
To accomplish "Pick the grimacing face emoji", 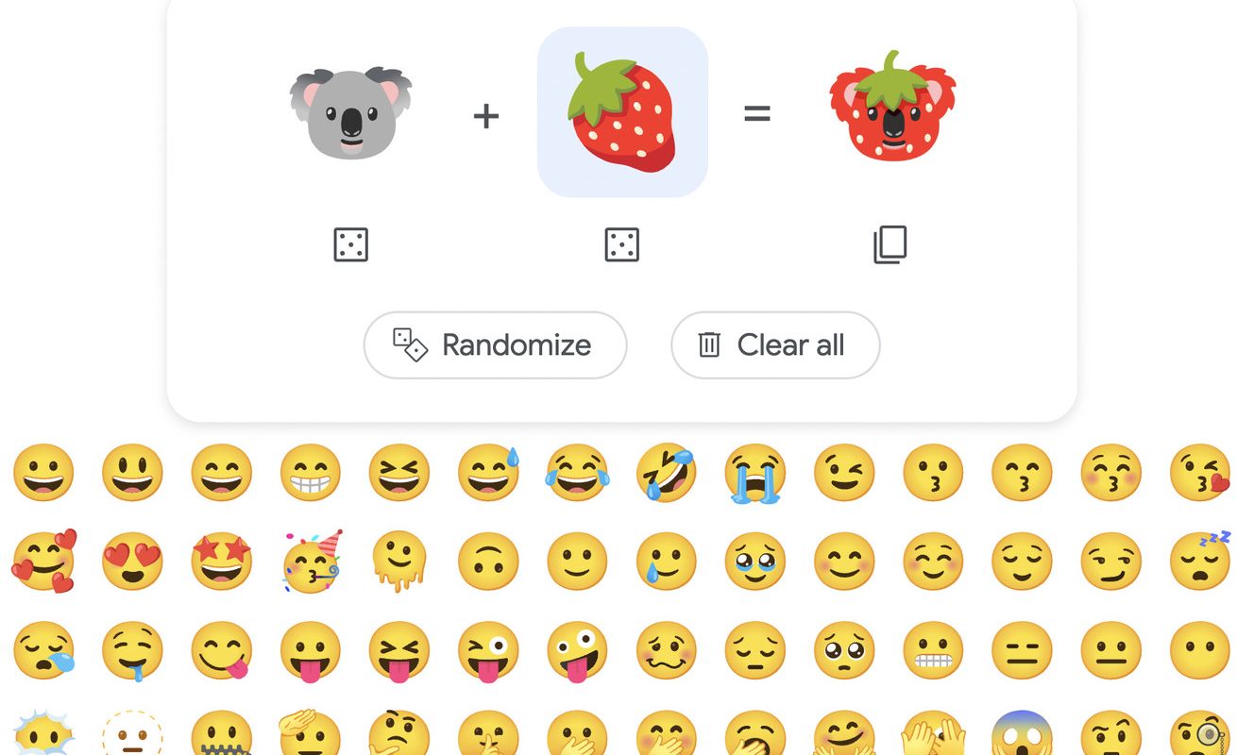I will tap(934, 651).
